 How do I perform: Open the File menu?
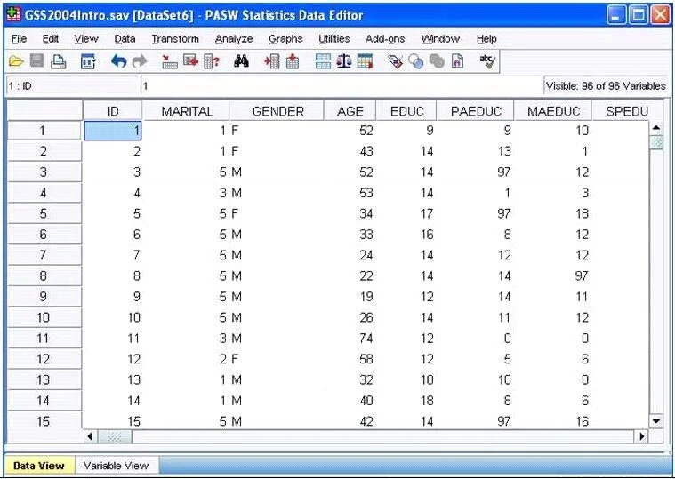click(19, 39)
